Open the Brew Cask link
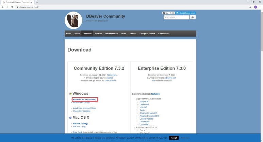Image resolution: width=263 pixels, height=142 pixels. (x=78, y=132)
